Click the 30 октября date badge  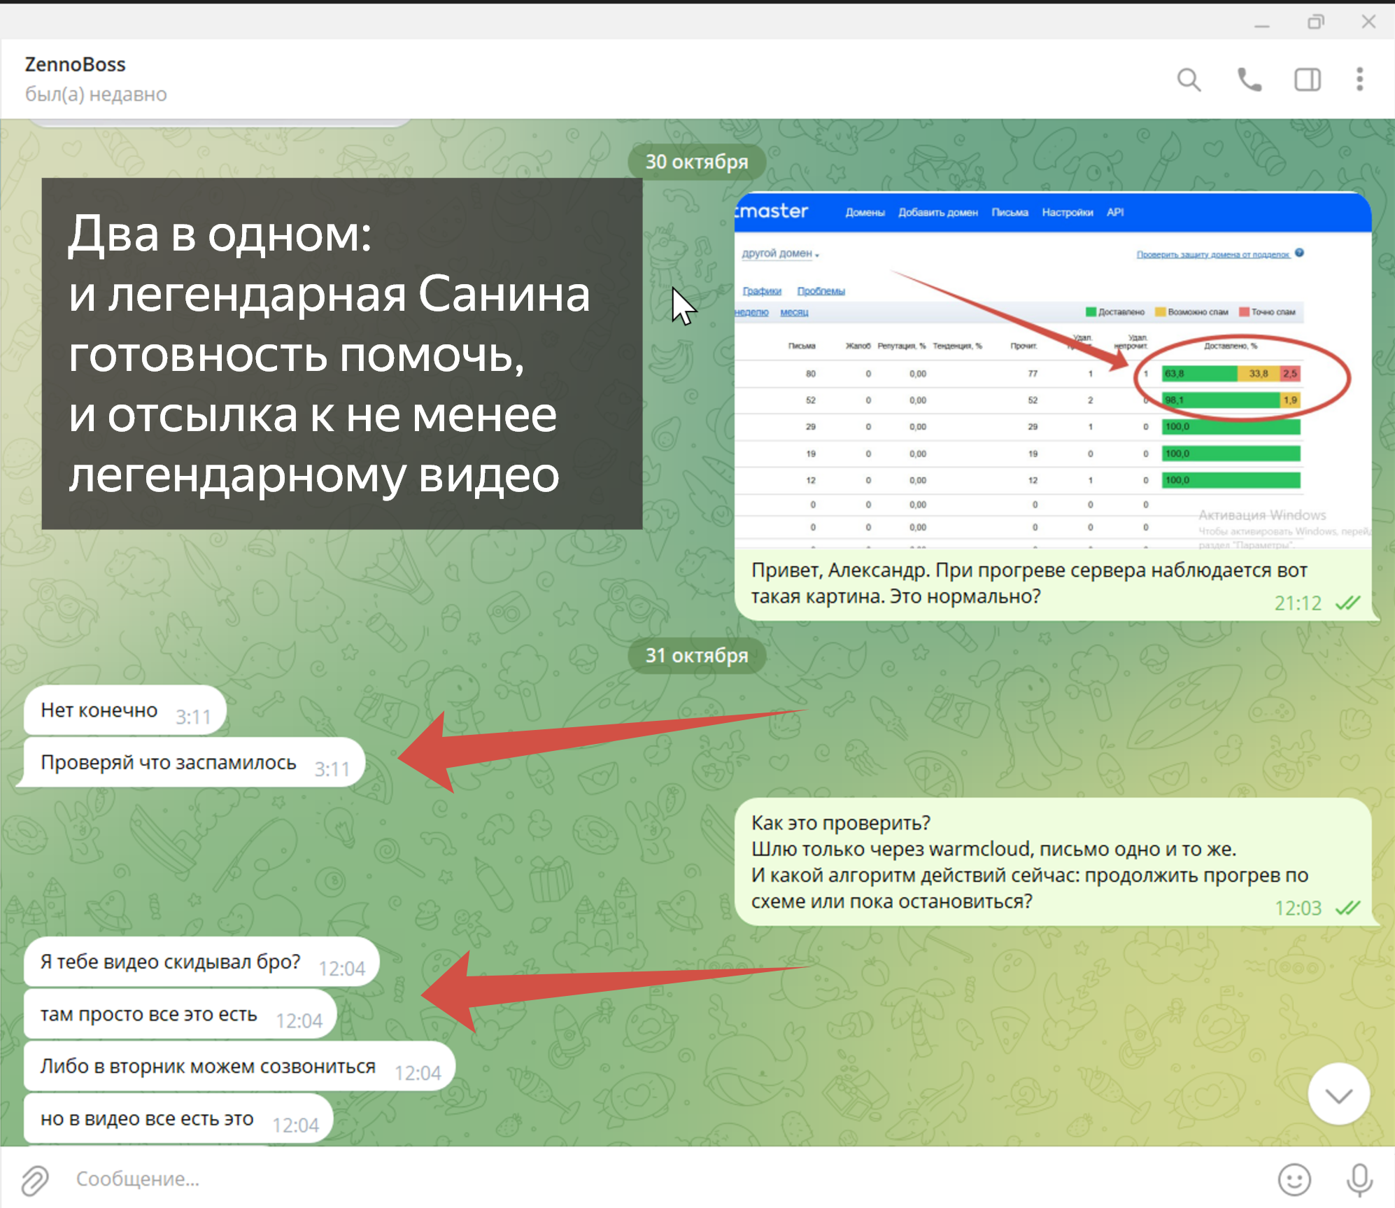coord(696,162)
